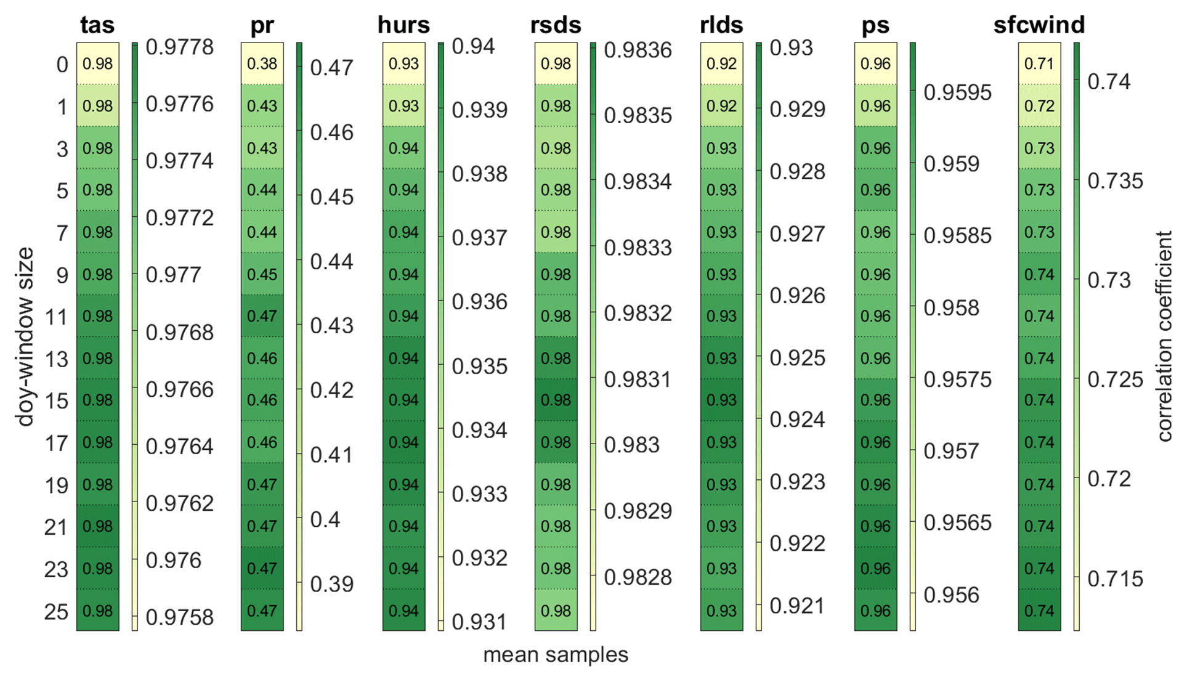
Task: Click the colorbar next to the sfcwind column
Action: tap(1076, 336)
